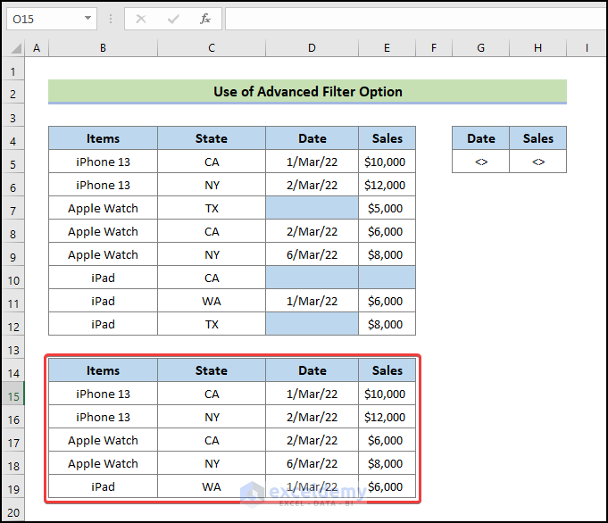Select column F header
The image size is (608, 523).
click(434, 48)
